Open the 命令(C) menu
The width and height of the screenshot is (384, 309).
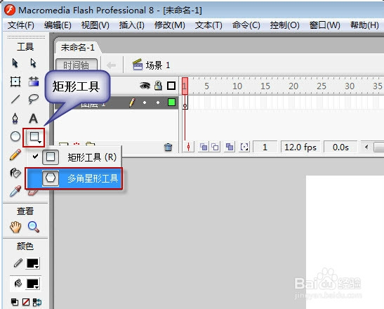246,25
